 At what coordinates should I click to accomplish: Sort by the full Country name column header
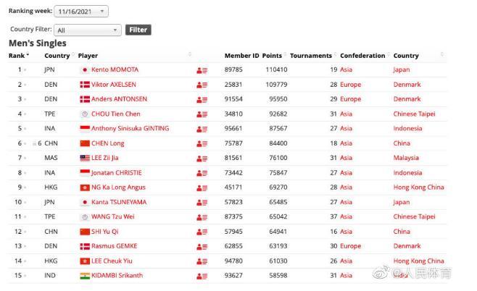(406, 56)
